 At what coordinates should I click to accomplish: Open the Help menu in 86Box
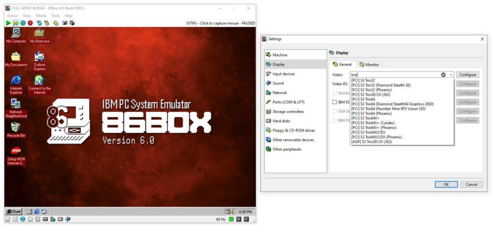tap(69, 16)
